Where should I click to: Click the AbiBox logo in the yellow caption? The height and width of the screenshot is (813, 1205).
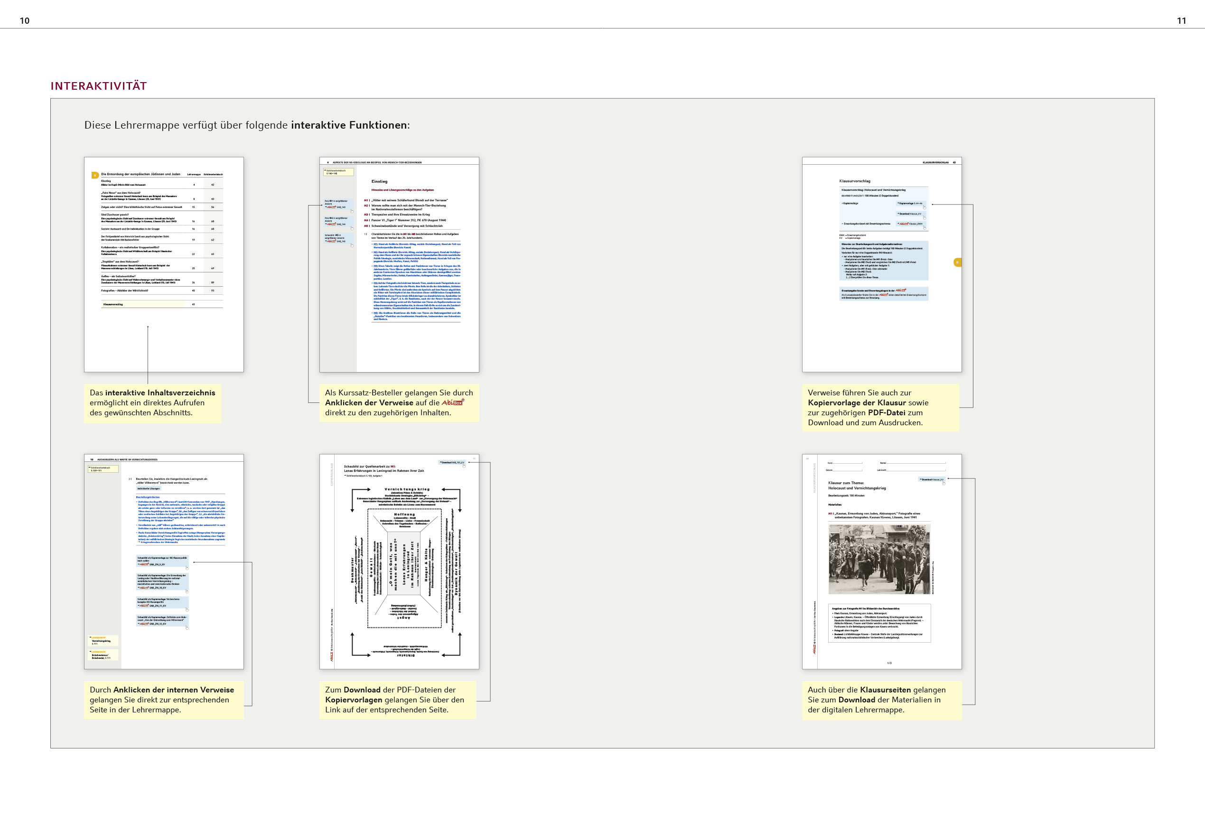452,402
